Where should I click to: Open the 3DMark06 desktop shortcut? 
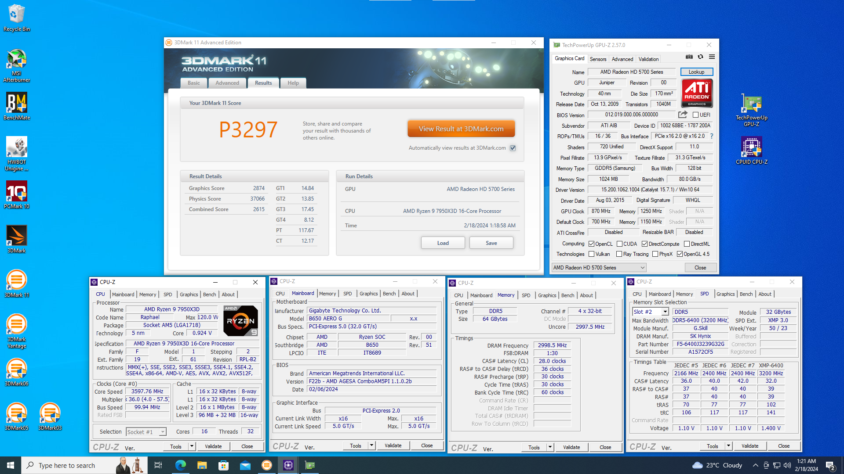tap(17, 372)
